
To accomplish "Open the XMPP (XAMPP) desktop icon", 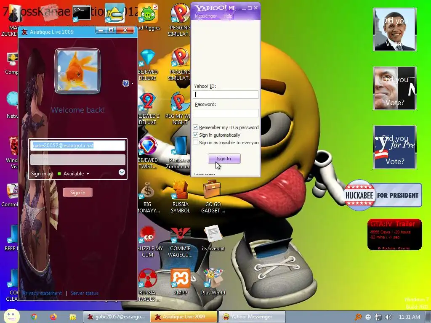I will [180, 278].
